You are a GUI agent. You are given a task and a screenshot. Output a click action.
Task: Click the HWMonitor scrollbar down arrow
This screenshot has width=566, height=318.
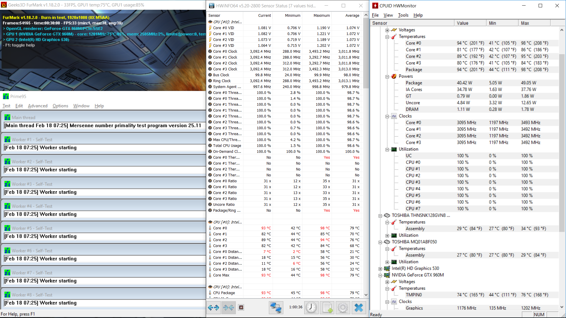[562, 307]
